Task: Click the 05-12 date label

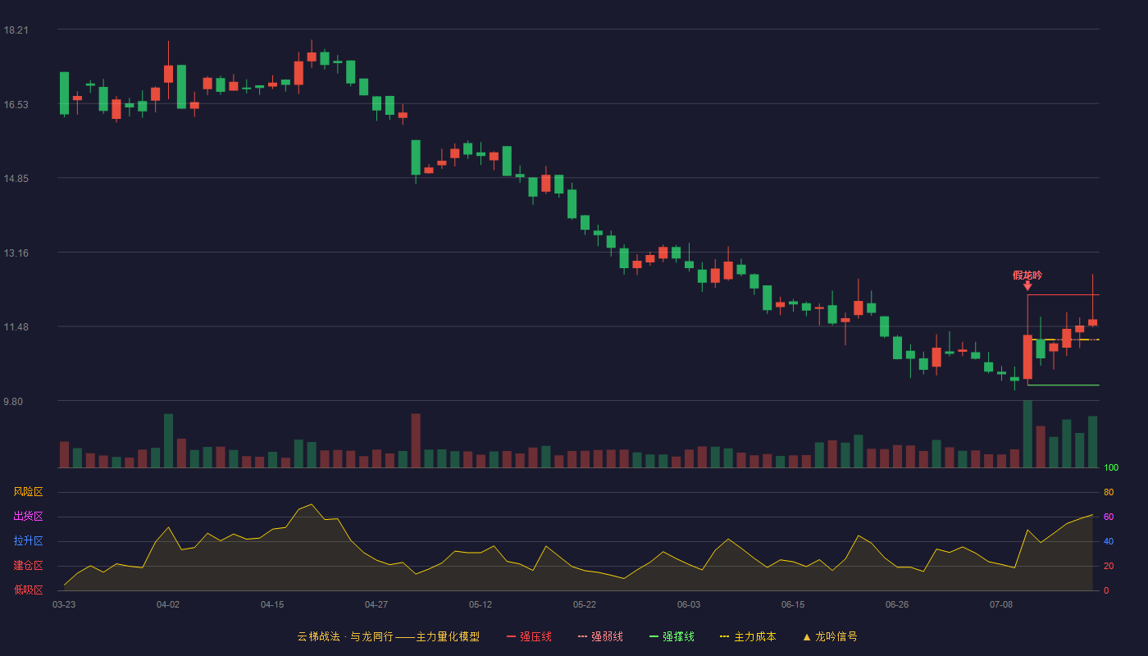Action: click(481, 604)
